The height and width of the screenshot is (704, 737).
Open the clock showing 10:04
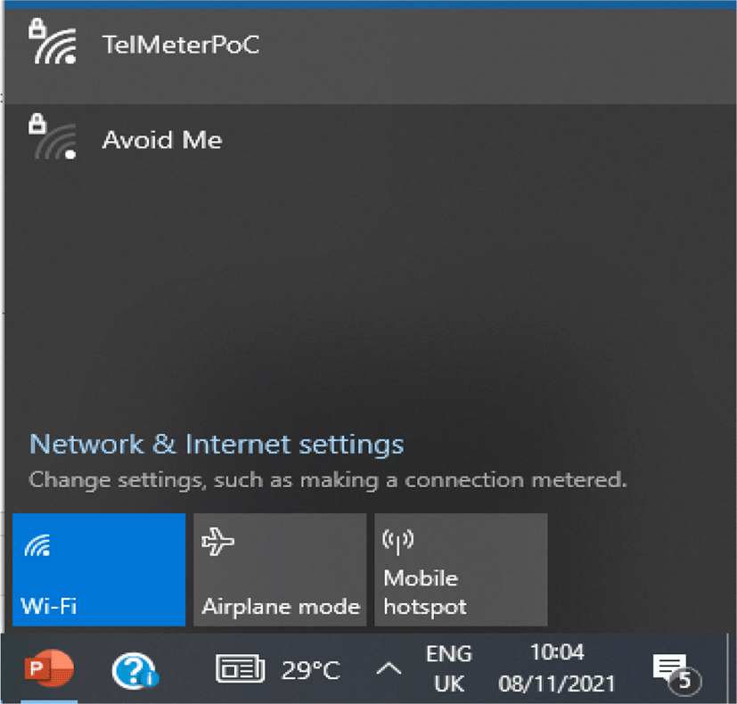point(556,653)
